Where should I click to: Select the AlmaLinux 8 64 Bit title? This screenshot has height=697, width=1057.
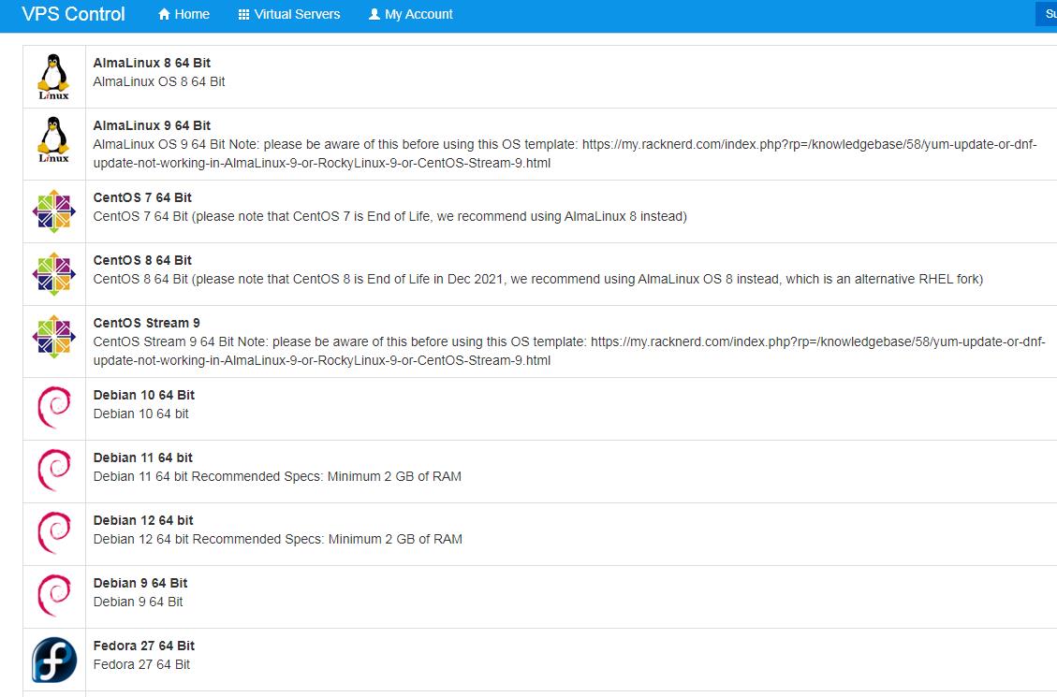pos(152,63)
